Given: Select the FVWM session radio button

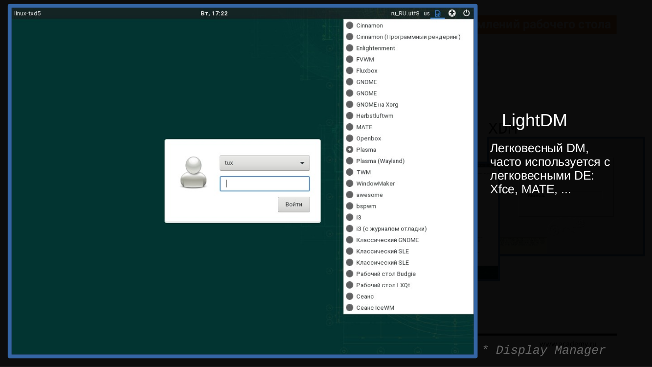Looking at the screenshot, I should tap(350, 59).
